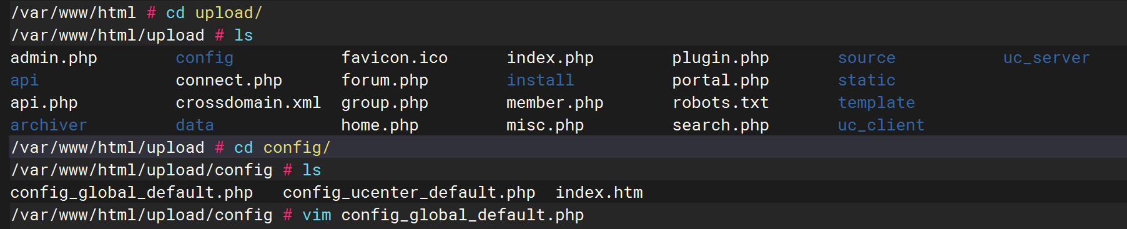
Task: Click config_global_default.php in the config listing
Action: point(132,193)
